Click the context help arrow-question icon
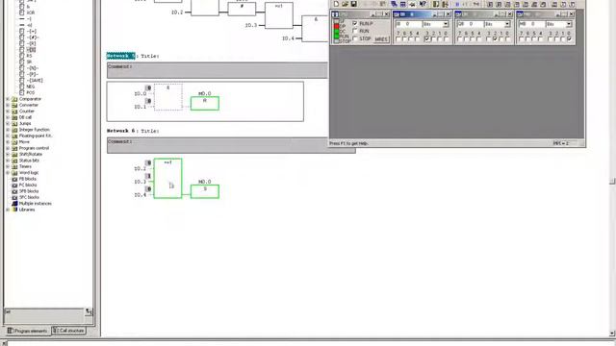Viewport: 616px width, 346px height. [423, 4]
